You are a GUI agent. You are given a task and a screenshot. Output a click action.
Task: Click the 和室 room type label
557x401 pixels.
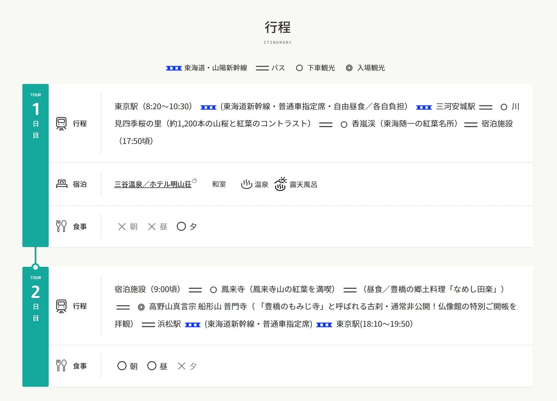219,184
